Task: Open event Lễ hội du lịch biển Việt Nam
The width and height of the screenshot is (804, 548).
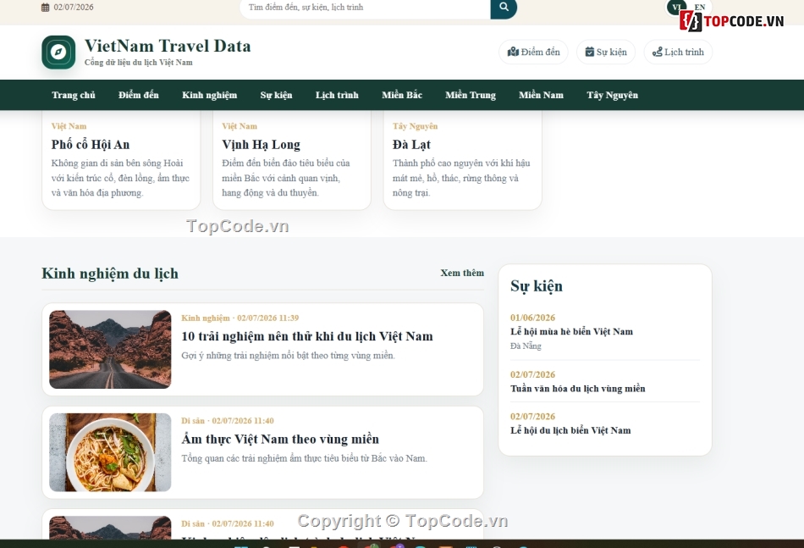Action: click(570, 430)
